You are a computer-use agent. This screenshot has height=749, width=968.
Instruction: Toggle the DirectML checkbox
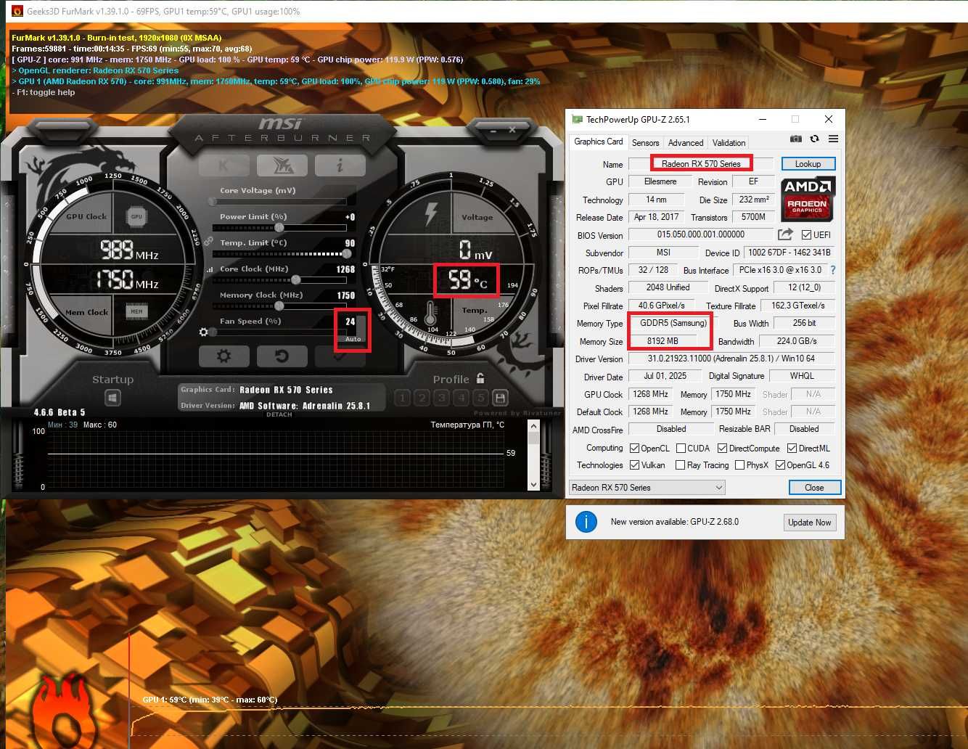pyautogui.click(x=792, y=449)
